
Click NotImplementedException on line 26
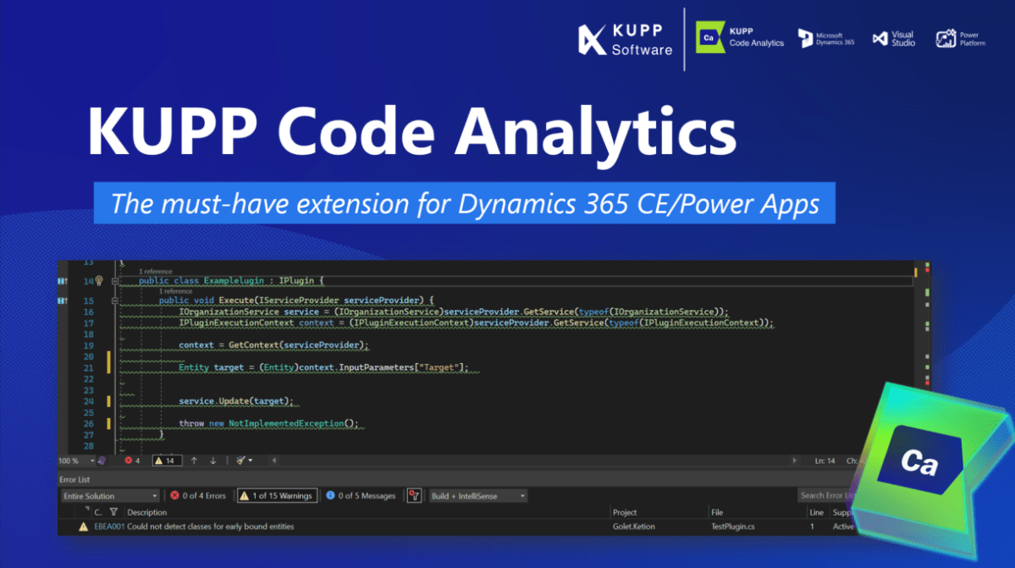(x=285, y=423)
